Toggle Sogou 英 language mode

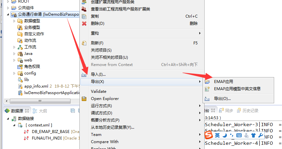217,135
